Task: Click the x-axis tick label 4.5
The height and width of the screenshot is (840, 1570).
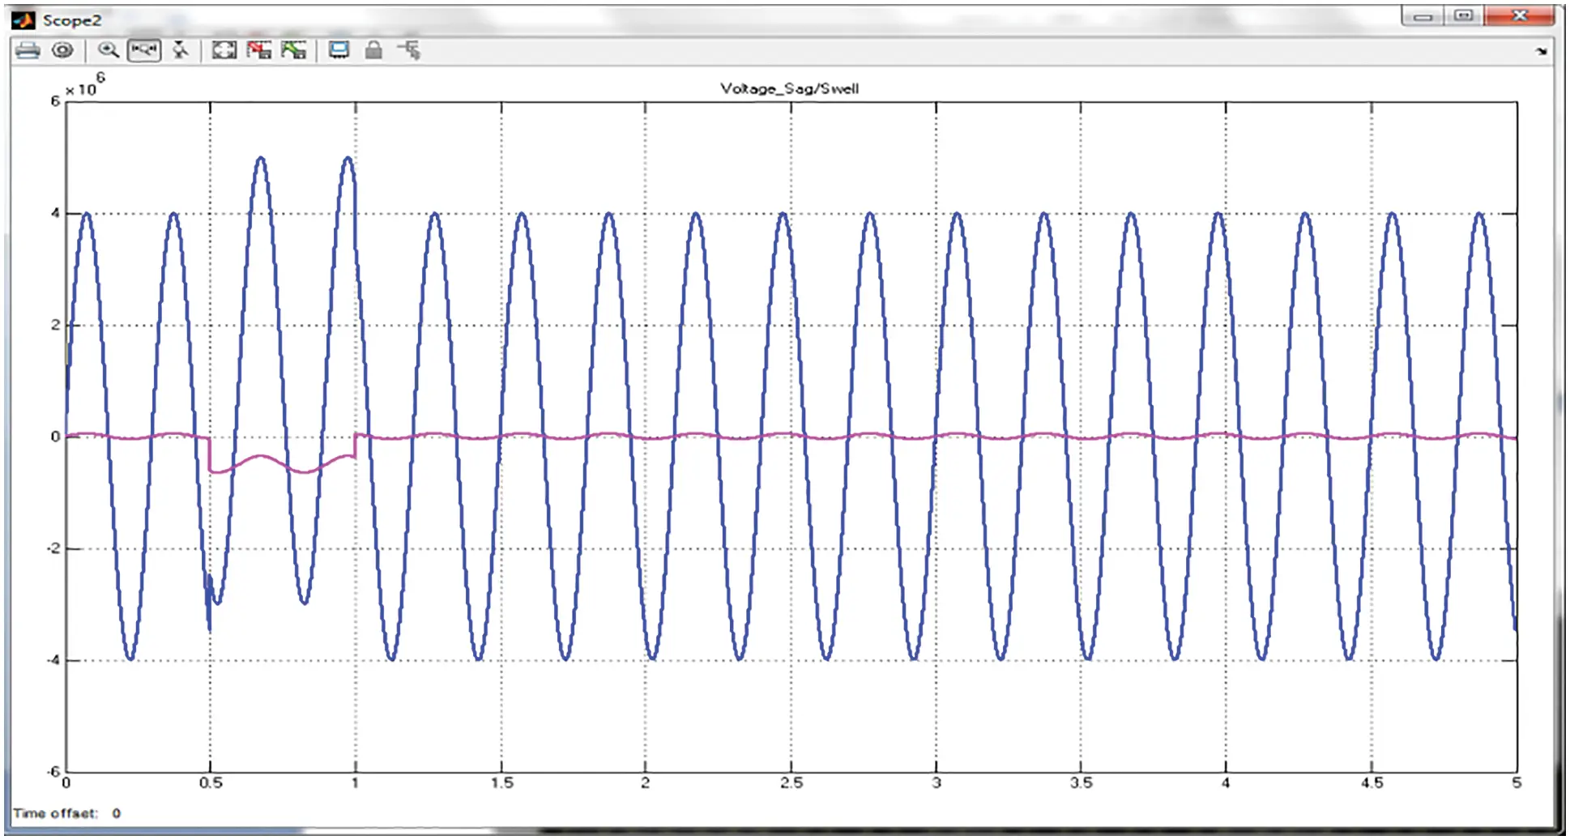Action: (x=1372, y=783)
